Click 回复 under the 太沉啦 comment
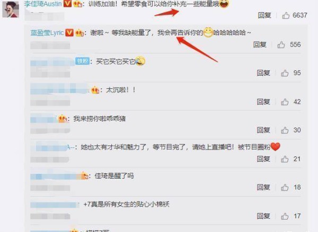The image size is (318, 232). [263, 102]
